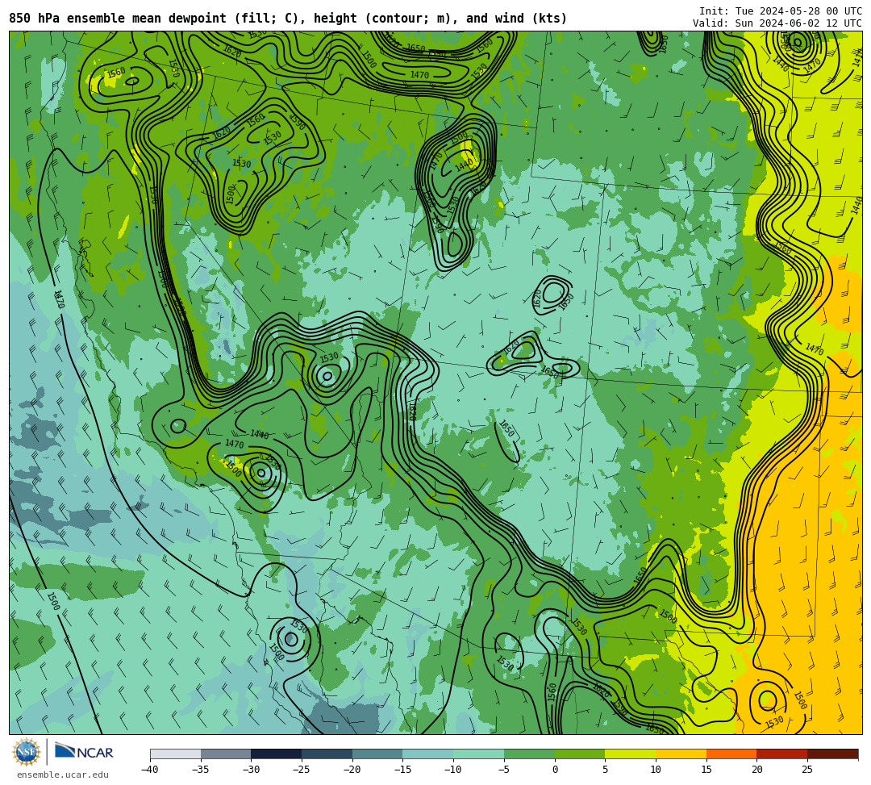Pick the muted teal swatch (-20 to -15)
Viewport: 871px width, 785px height.
377,754
